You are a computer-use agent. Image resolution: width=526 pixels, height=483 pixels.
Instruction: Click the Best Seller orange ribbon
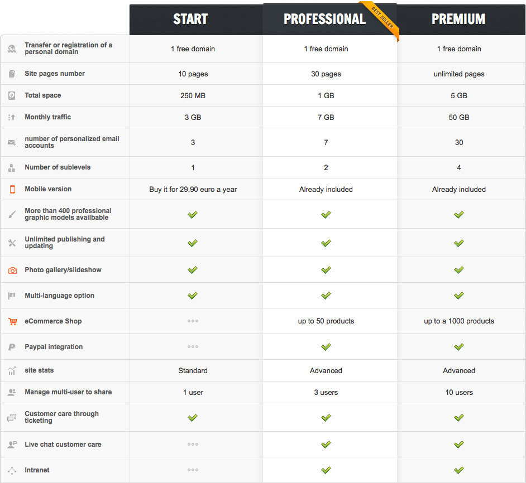click(x=381, y=18)
